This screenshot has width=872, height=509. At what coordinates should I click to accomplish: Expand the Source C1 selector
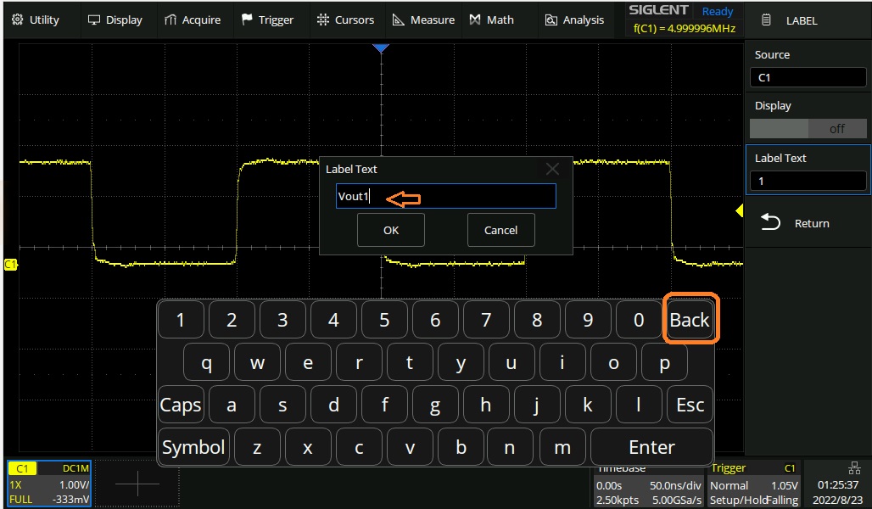point(808,77)
